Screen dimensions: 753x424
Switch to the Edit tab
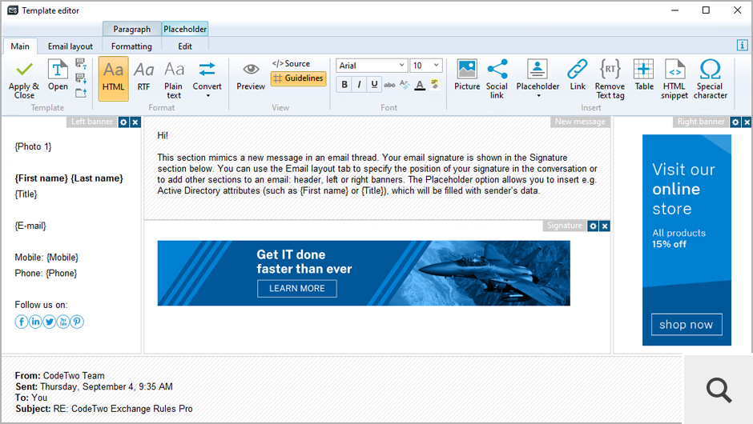(x=185, y=46)
